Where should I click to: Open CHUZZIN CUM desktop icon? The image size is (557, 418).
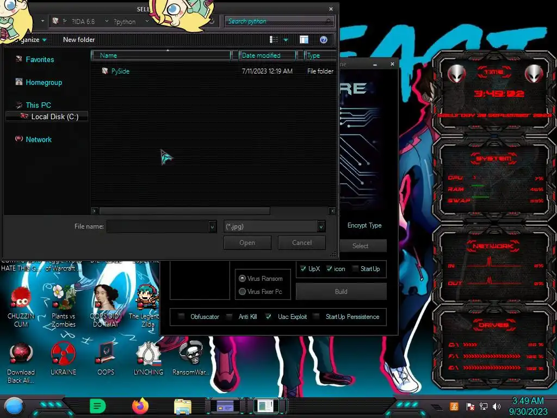point(21,306)
